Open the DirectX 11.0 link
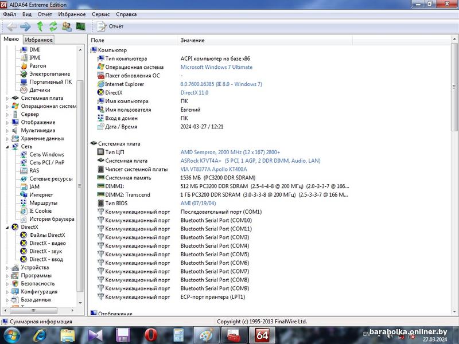This screenshot has height=344, width=459. (195, 92)
